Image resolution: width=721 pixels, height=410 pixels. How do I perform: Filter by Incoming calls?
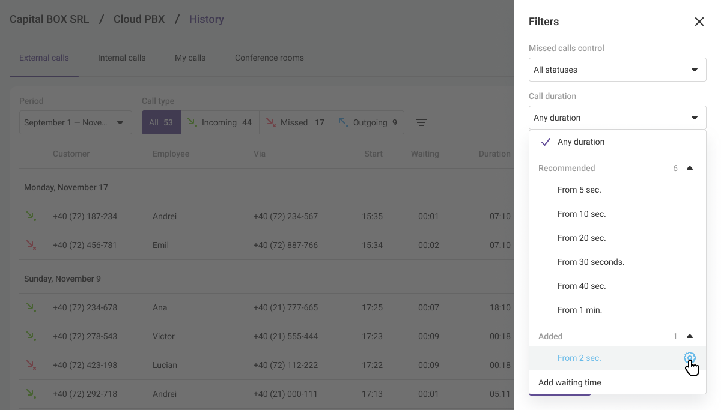pyautogui.click(x=220, y=122)
